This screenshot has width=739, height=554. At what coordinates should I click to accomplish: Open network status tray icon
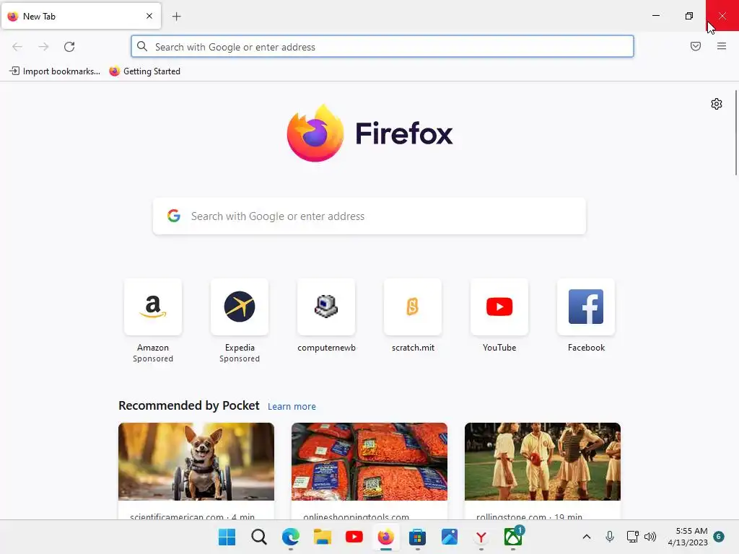click(x=632, y=537)
